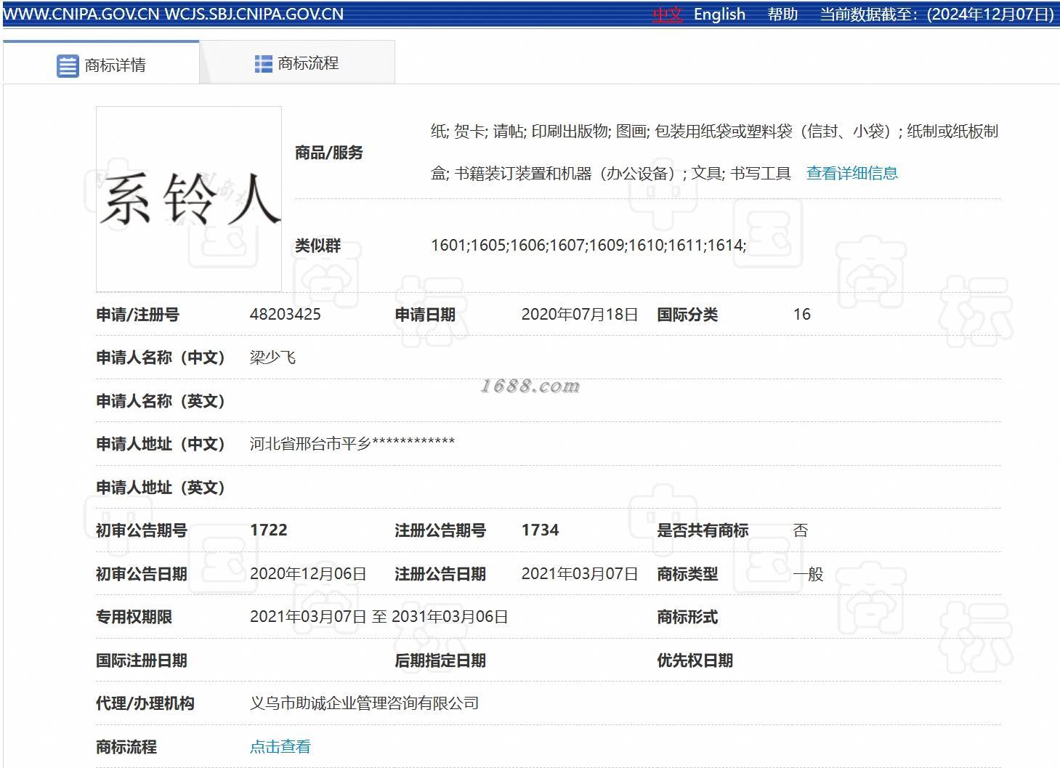The height and width of the screenshot is (768, 1060).
Task: Select the 是否共有商标 label
Action: [x=703, y=530]
